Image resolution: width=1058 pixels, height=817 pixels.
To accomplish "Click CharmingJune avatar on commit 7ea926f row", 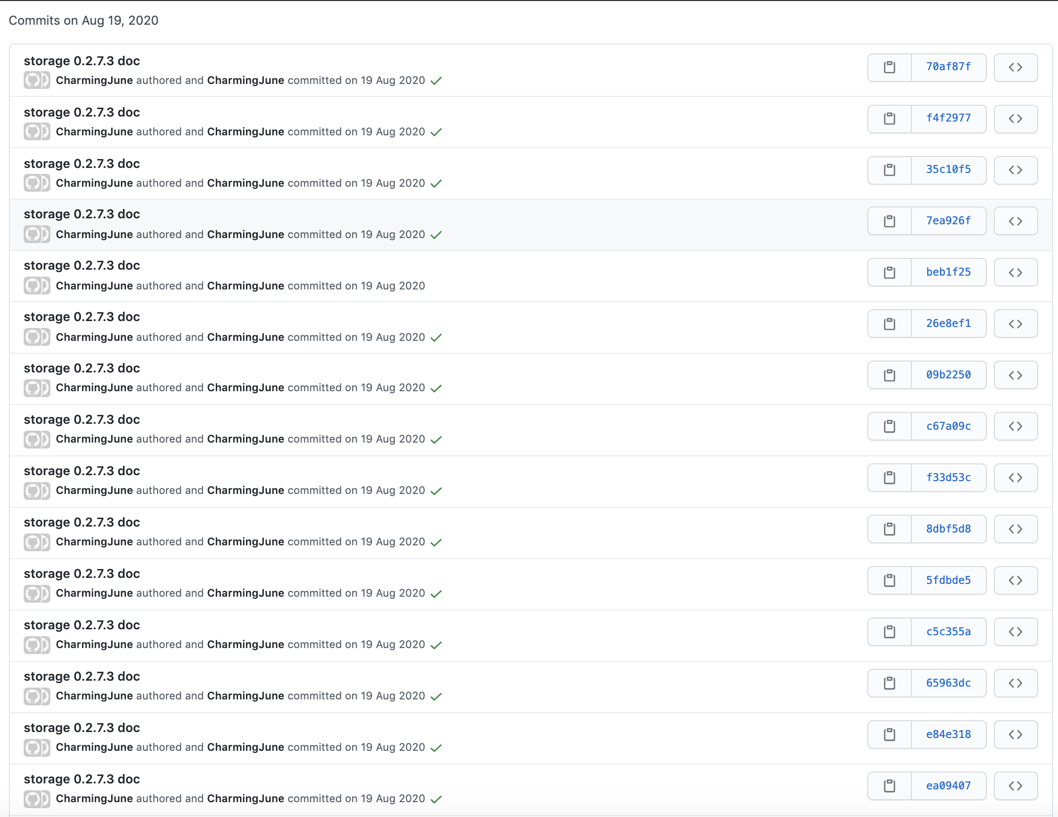I will coord(33,234).
